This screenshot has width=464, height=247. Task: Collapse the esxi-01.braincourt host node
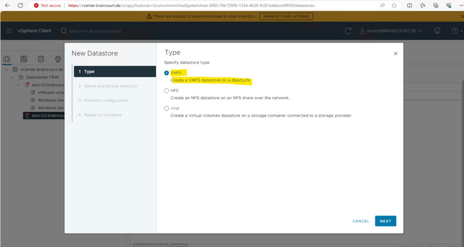tap(18, 85)
